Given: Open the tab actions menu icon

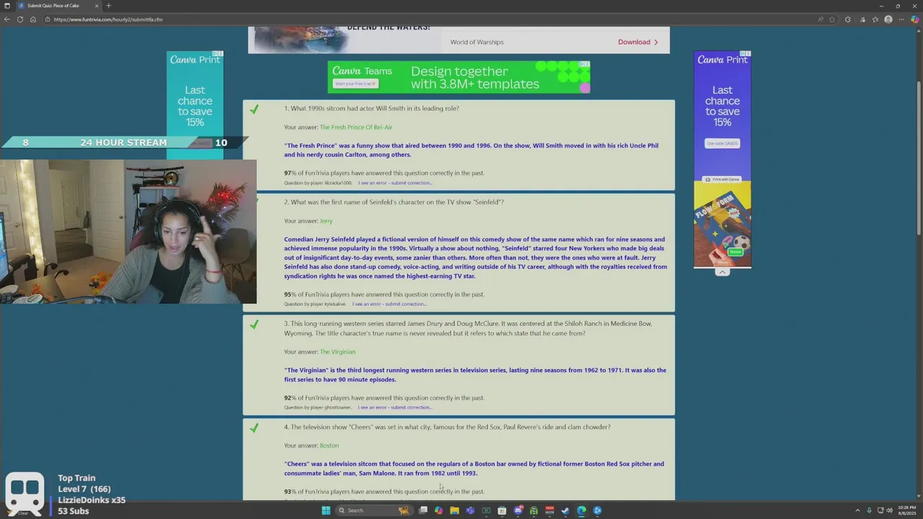Looking at the screenshot, I should click(x=7, y=6).
